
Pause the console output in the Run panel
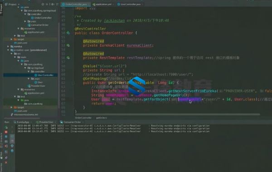[6, 137]
